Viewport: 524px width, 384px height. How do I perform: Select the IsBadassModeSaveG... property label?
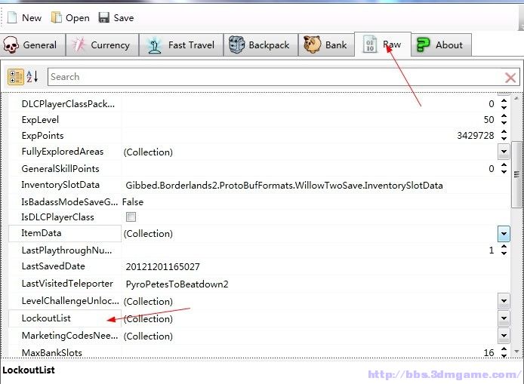[69, 201]
